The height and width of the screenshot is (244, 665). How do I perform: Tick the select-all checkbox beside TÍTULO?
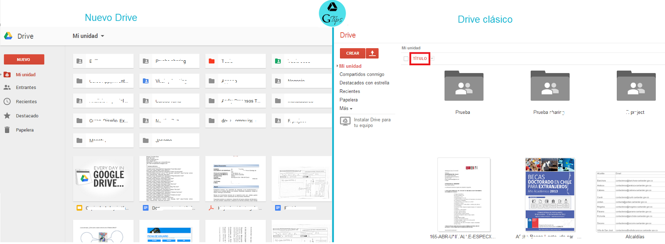[406, 59]
